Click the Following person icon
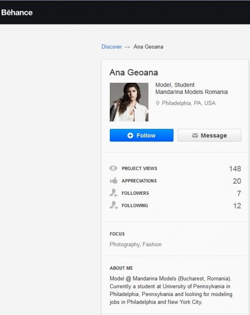This screenshot has height=315, width=250. pos(113,205)
